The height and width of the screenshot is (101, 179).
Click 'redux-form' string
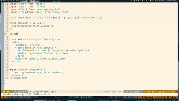(x=60, y=12)
